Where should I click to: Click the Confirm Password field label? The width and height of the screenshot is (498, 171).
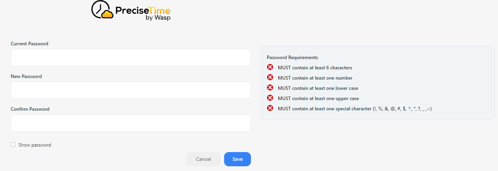pyautogui.click(x=30, y=109)
